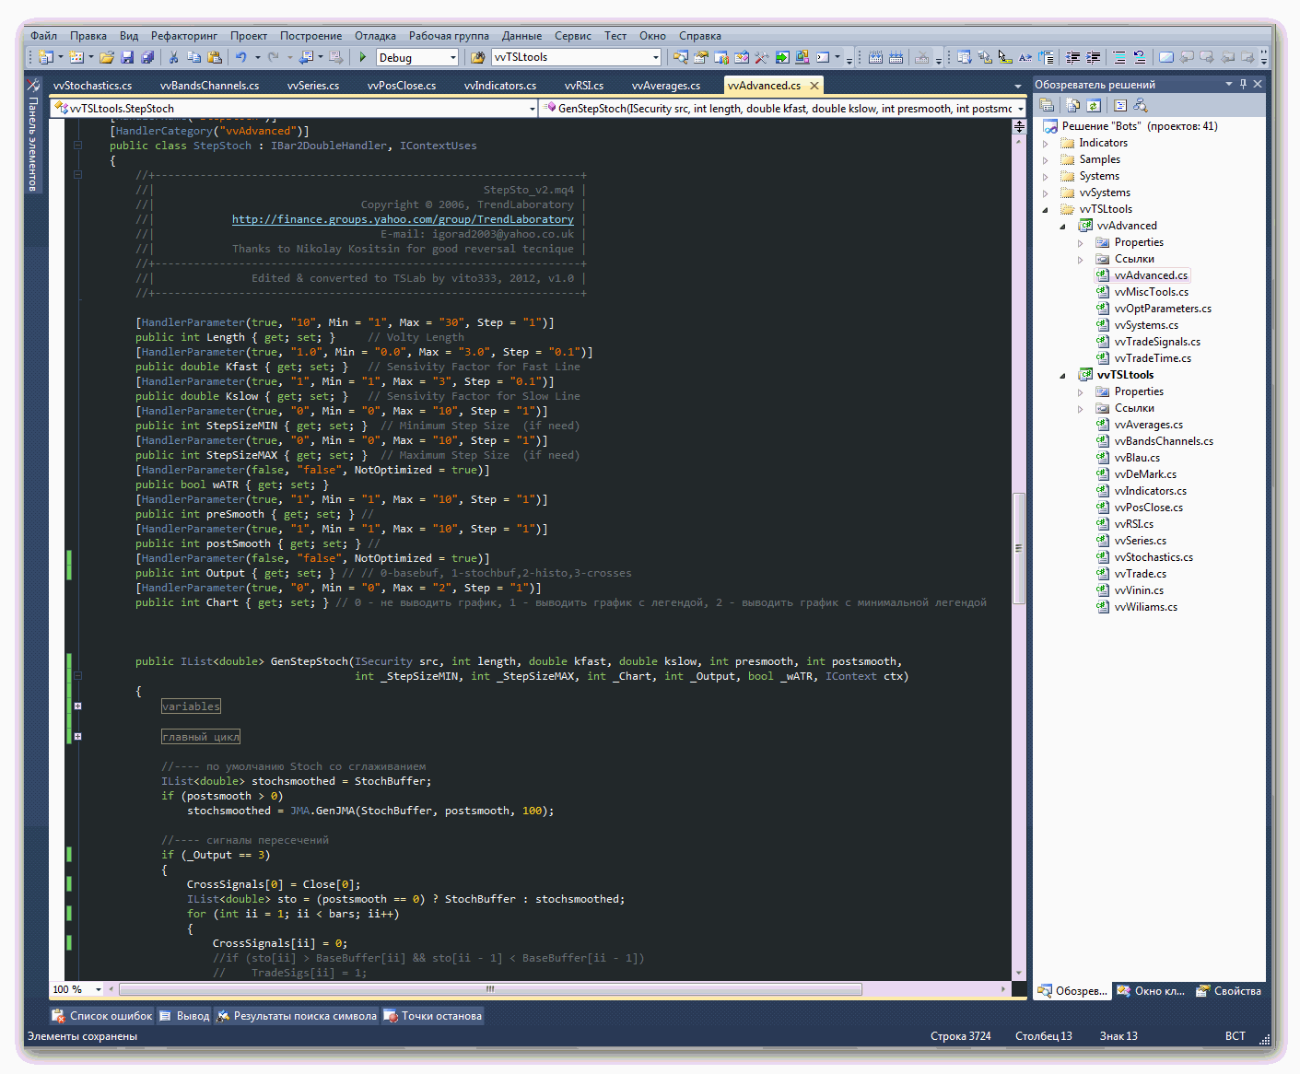Viewport: 1300px width, 1074px height.
Task: Switch to the vvStochastics.cs tab
Action: click(x=92, y=86)
